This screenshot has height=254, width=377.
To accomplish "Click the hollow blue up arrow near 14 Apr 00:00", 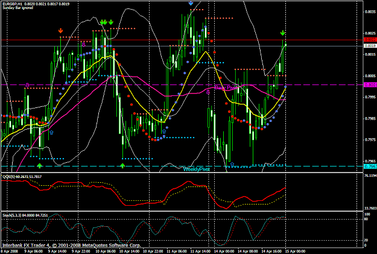I will click(232, 164).
